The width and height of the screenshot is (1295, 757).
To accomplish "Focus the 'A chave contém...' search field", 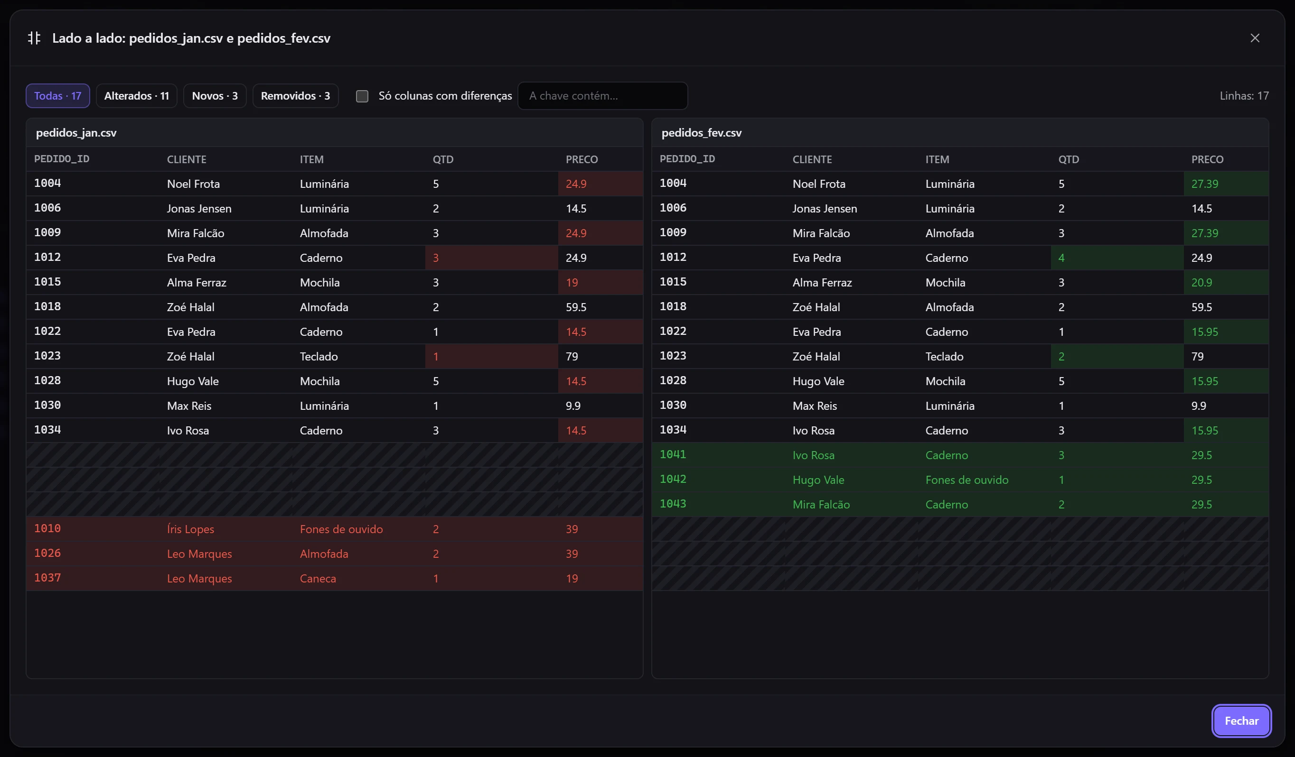I will pos(602,96).
